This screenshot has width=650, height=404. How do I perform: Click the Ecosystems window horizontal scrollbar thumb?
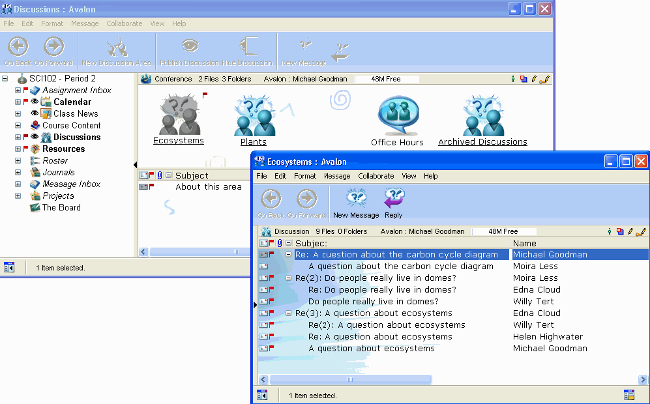[x=350, y=379]
